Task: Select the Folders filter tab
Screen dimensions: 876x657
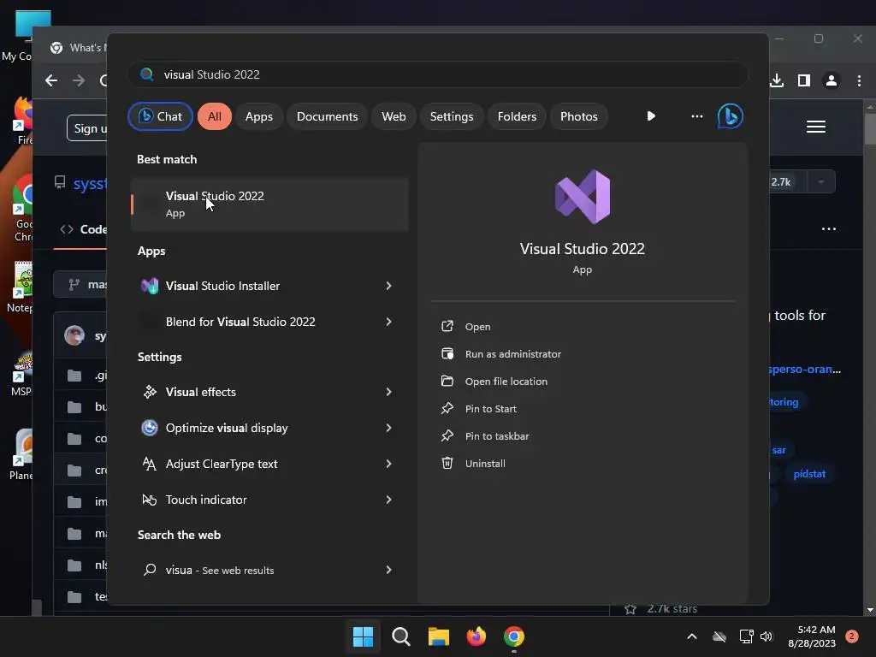Action: (517, 116)
